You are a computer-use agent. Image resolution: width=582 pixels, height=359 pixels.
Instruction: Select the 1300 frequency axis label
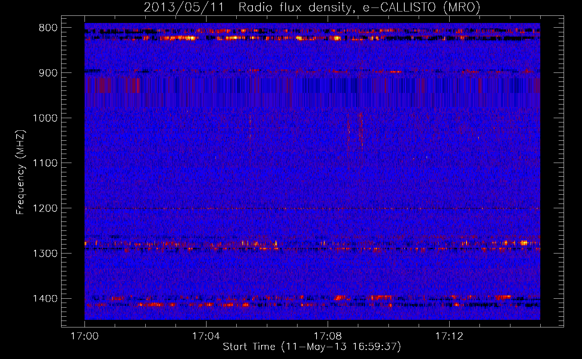pyautogui.click(x=45, y=253)
